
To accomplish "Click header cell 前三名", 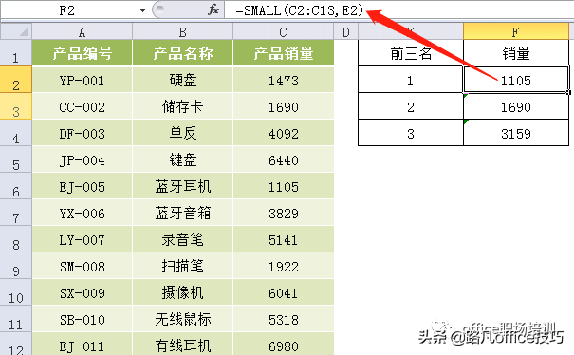I will 411,53.
